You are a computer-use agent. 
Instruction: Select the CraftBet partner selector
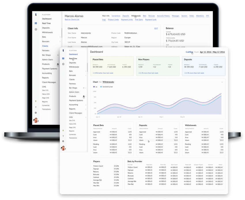point(189,52)
